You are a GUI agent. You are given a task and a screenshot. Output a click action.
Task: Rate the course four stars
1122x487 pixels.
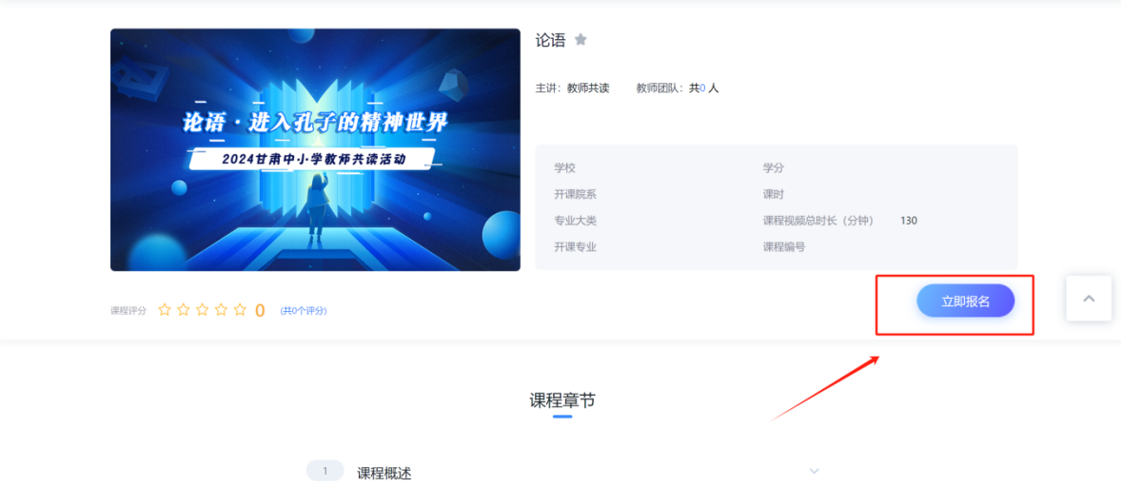221,310
